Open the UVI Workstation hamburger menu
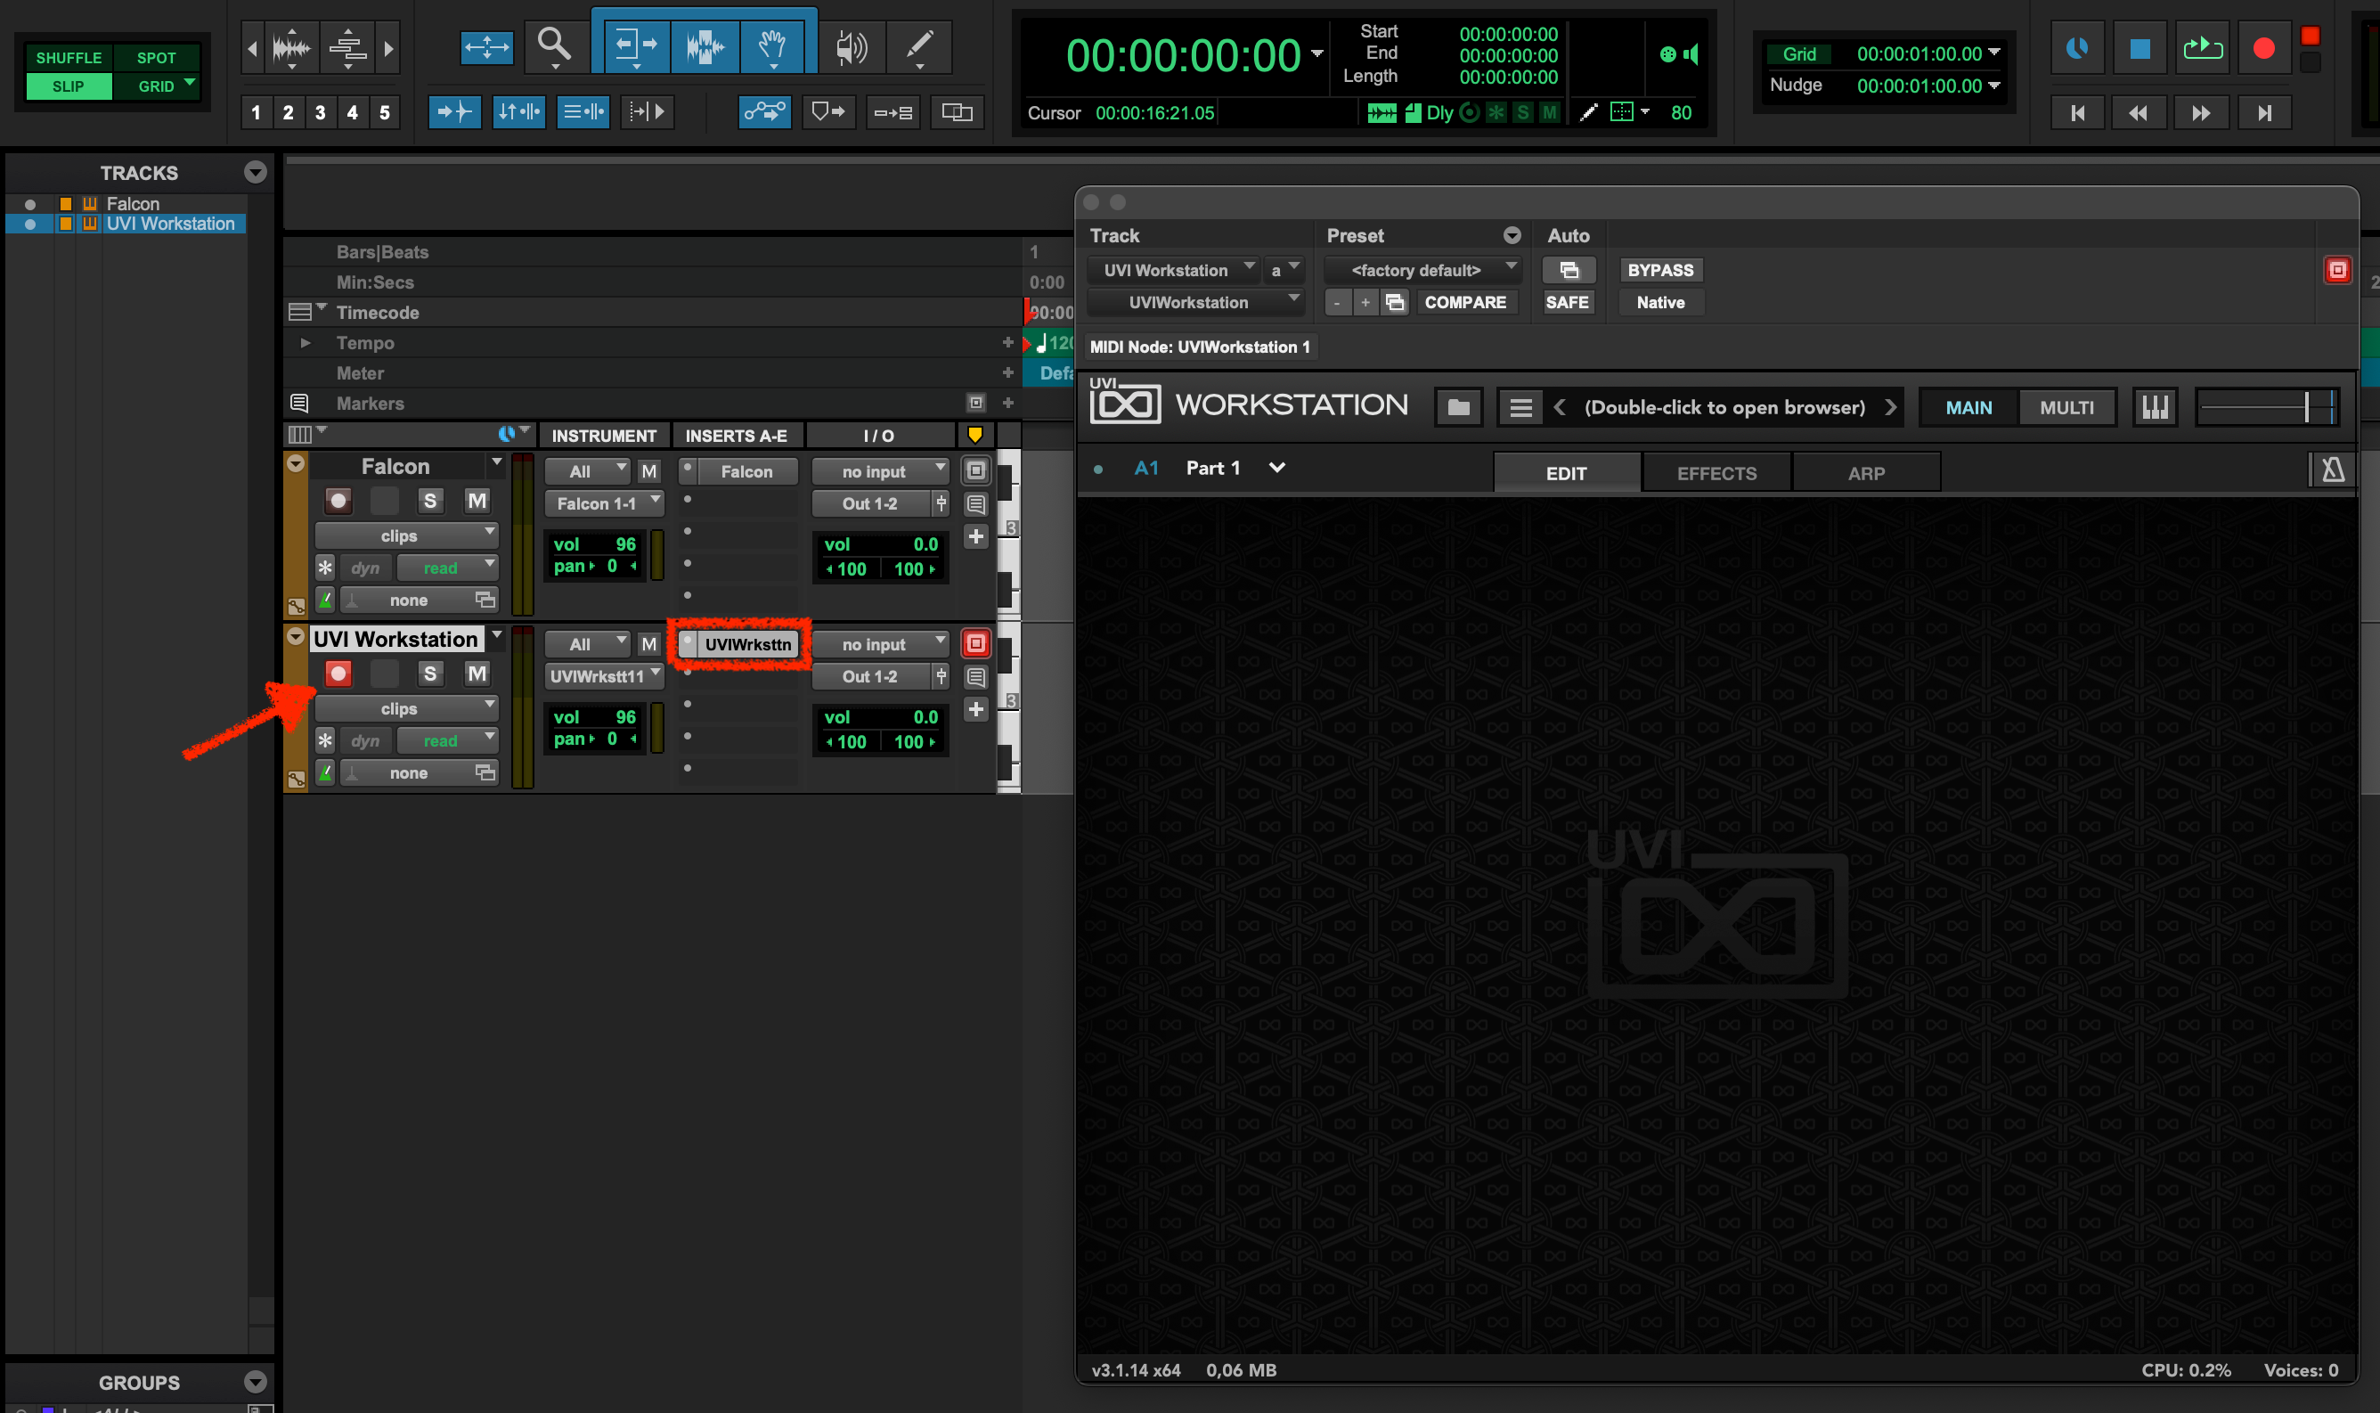The image size is (2380, 1413). pos(1520,406)
